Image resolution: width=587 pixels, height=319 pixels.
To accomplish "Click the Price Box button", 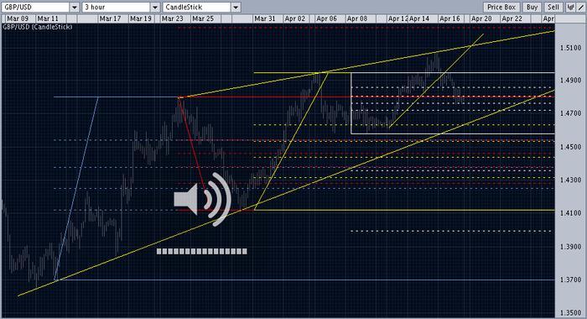I will 501,7.
